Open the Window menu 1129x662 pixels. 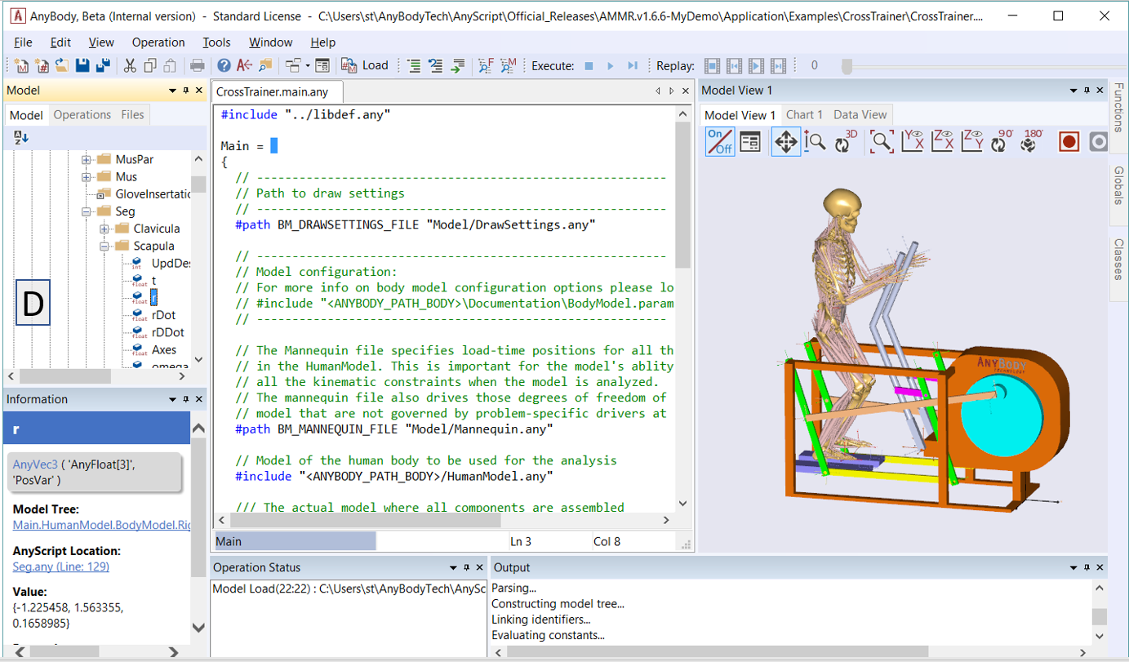(270, 42)
